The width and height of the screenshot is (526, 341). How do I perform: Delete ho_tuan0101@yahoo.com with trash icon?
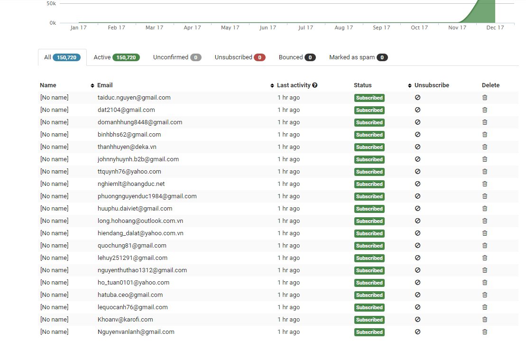484,283
